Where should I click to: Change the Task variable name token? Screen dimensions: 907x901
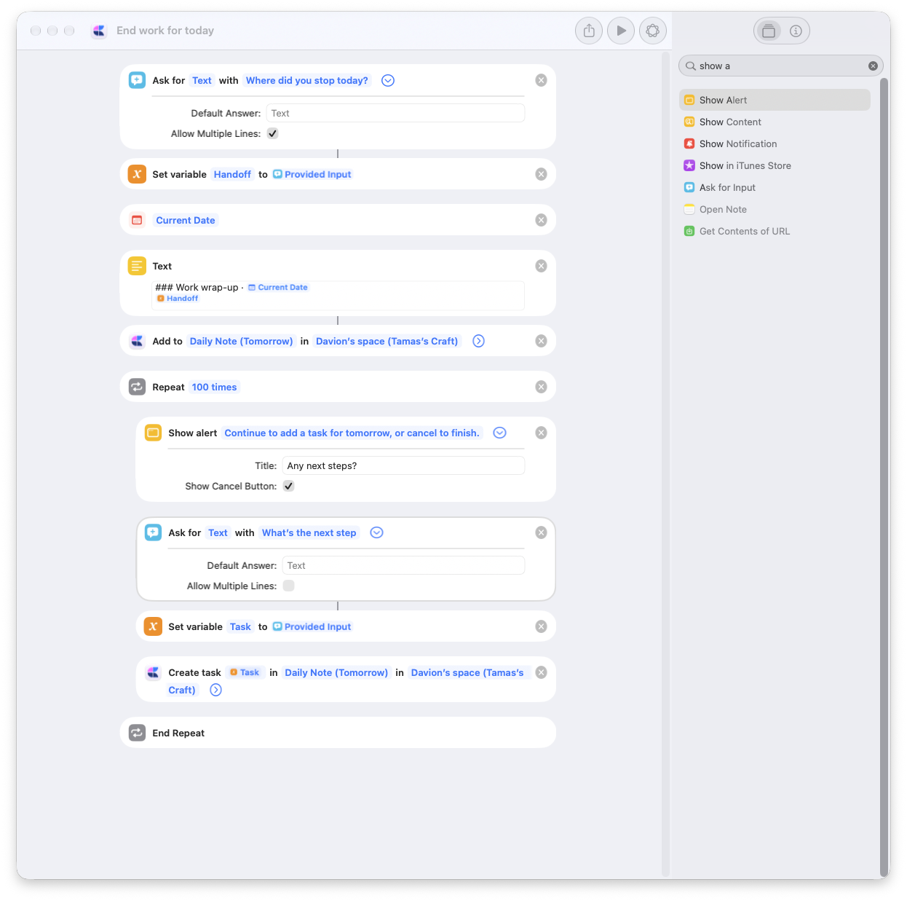pos(240,626)
